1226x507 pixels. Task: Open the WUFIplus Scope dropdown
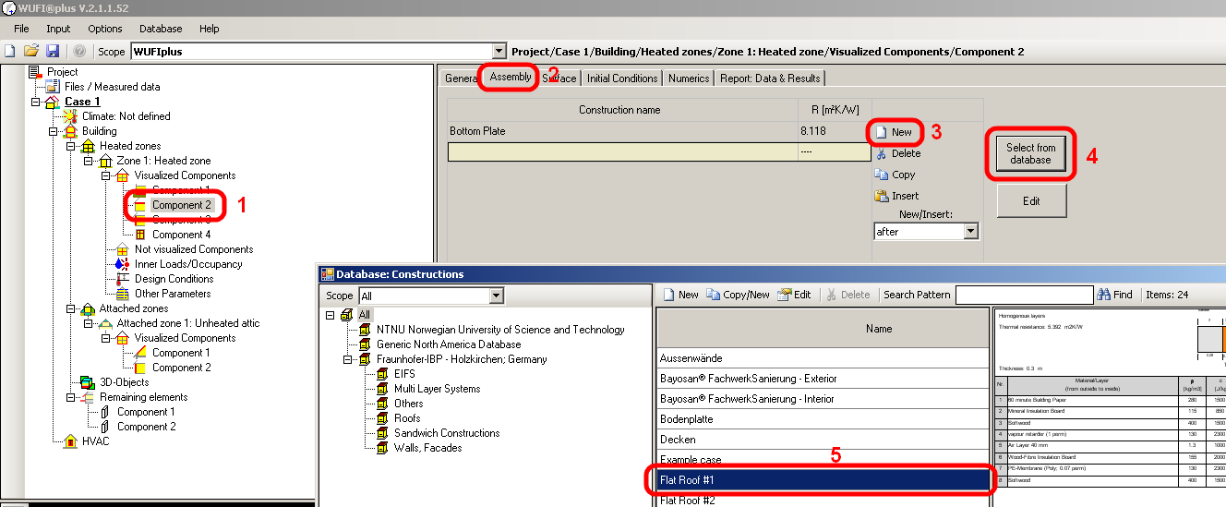499,52
